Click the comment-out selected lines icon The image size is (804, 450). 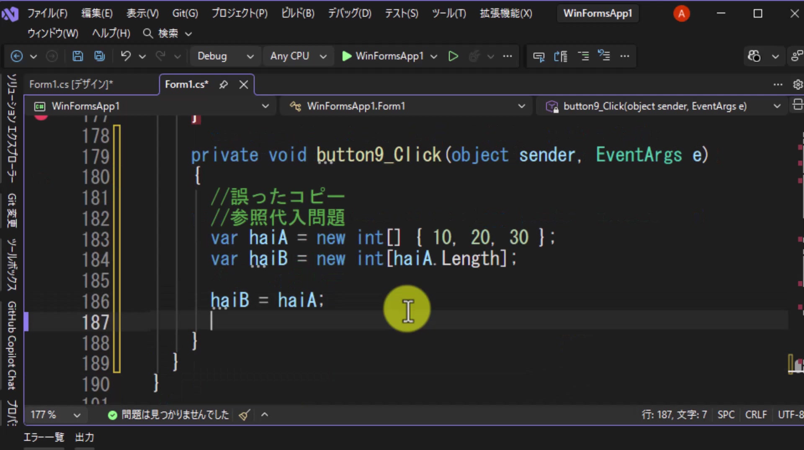[x=583, y=56]
